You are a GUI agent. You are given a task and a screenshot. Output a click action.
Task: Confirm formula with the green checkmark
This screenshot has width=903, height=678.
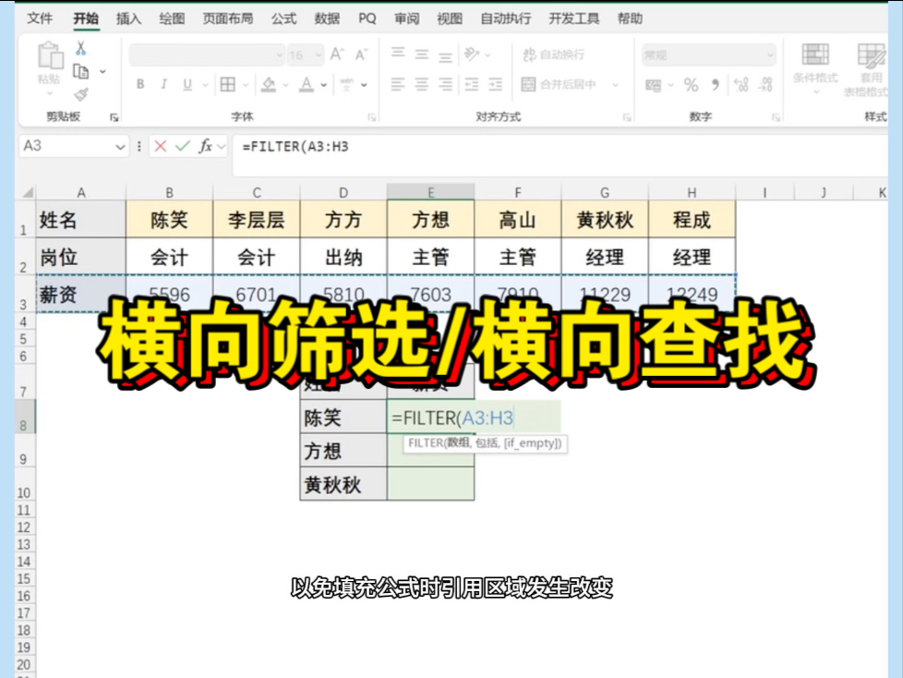pyautogui.click(x=181, y=145)
